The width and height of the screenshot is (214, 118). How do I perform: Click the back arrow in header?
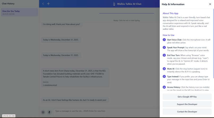pyautogui.click(x=43, y=4)
